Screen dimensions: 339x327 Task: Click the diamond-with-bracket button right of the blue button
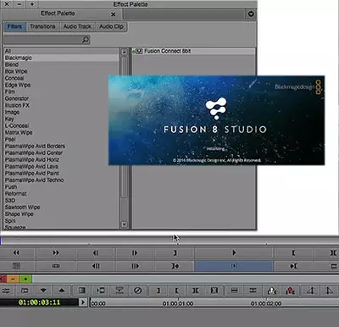tap(293, 266)
